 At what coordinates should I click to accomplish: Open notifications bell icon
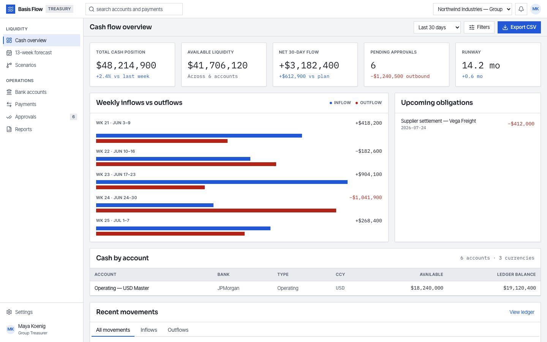click(x=521, y=9)
